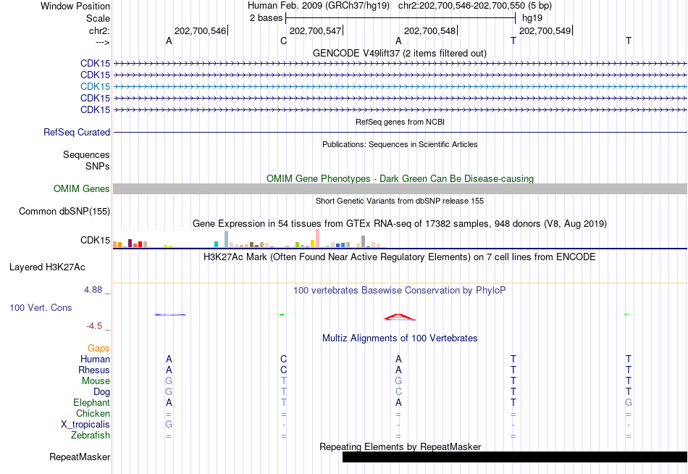Click the Short Genetic Variants dbSNP 155 title
This screenshot has width=688, height=474.
(x=400, y=201)
